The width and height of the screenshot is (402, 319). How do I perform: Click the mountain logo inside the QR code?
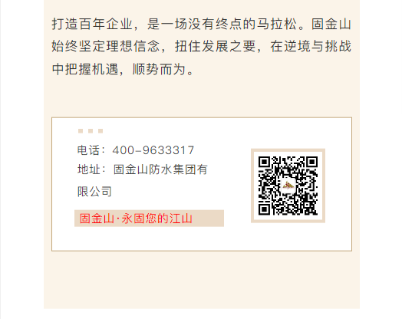[x=288, y=186]
